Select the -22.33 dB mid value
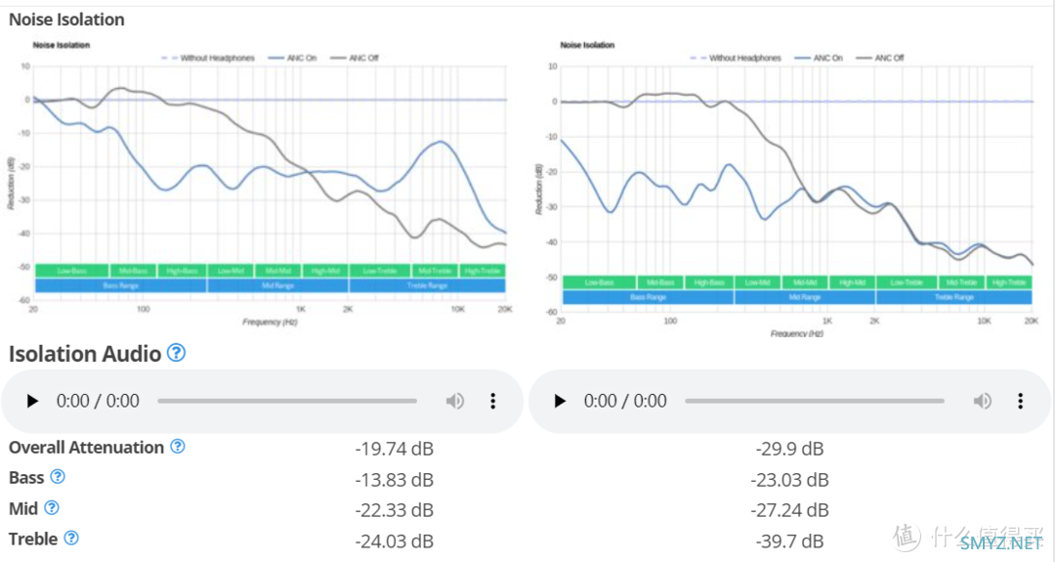1055x562 pixels. coord(395,510)
